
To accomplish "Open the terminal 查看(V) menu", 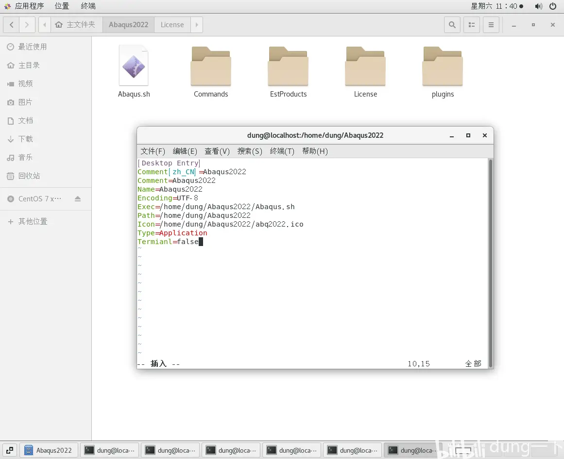I will 217,151.
